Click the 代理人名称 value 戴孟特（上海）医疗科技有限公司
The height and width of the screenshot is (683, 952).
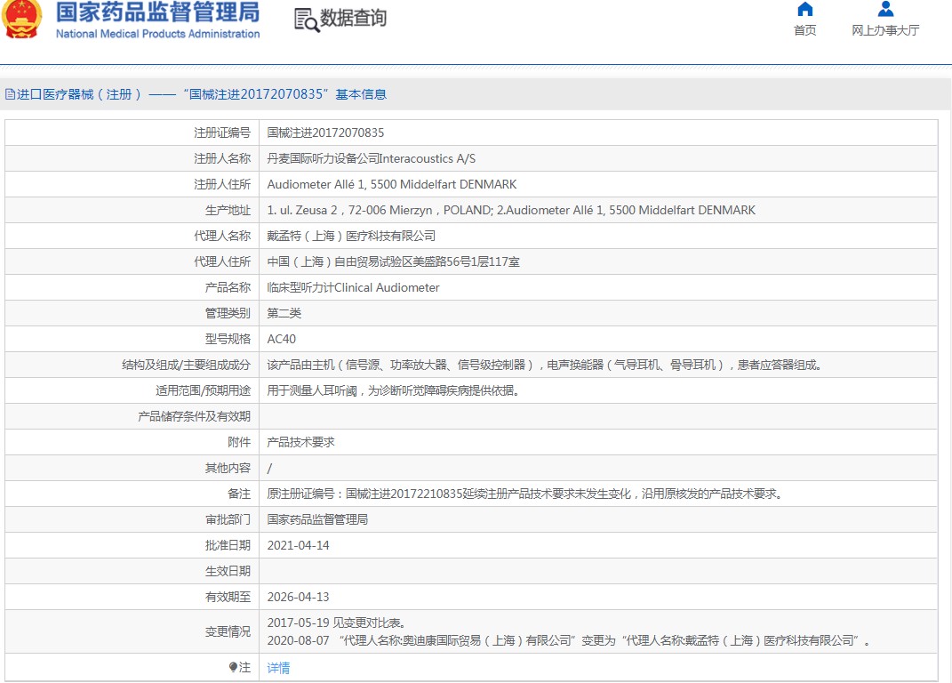pos(351,236)
